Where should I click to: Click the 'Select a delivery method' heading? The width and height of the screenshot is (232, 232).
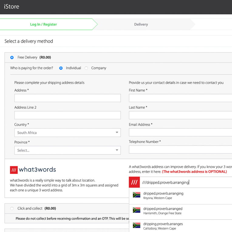[x=29, y=41]
